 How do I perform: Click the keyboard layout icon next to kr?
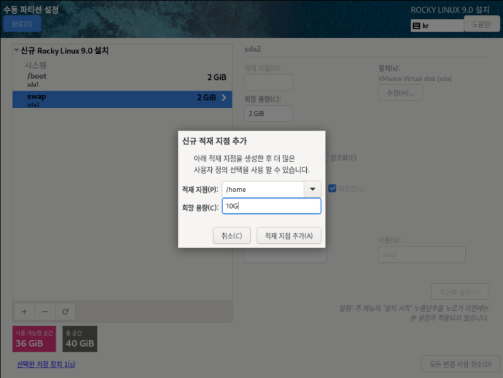pyautogui.click(x=416, y=26)
